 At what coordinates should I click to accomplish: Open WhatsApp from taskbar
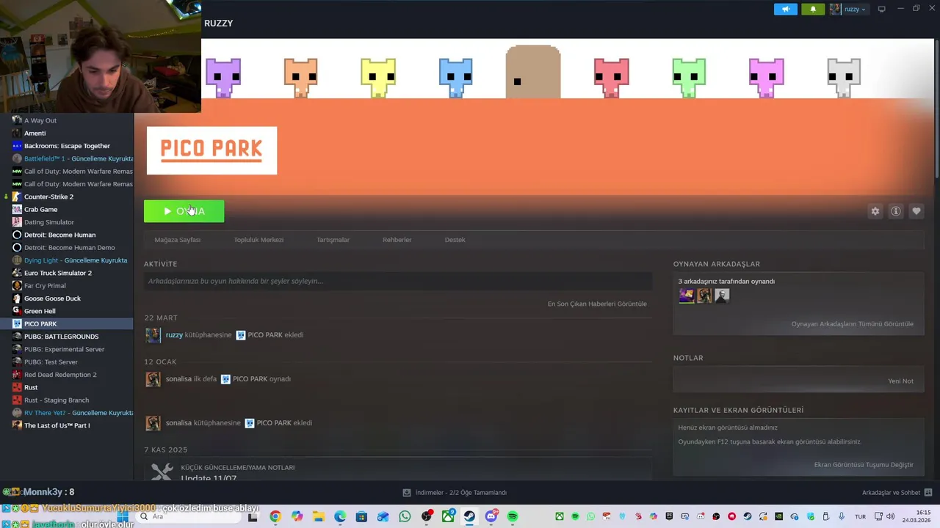(x=405, y=516)
